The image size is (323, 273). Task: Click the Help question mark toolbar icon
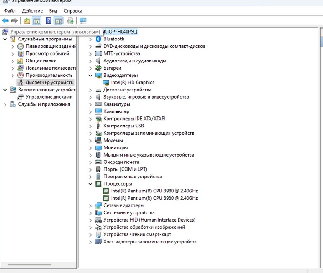point(48,20)
